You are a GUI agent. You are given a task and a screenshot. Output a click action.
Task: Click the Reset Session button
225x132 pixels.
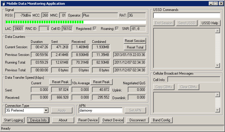click(135, 41)
